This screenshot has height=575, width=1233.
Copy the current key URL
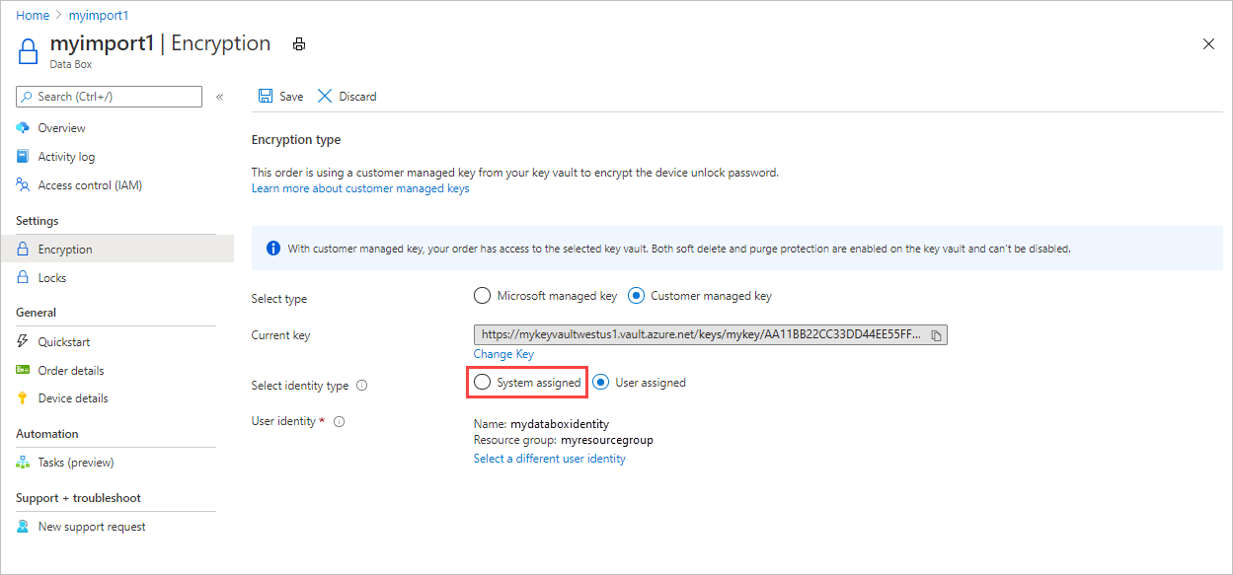click(x=936, y=335)
